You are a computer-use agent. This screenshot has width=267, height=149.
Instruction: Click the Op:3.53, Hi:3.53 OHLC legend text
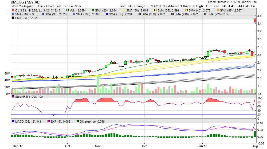pos(38,10)
